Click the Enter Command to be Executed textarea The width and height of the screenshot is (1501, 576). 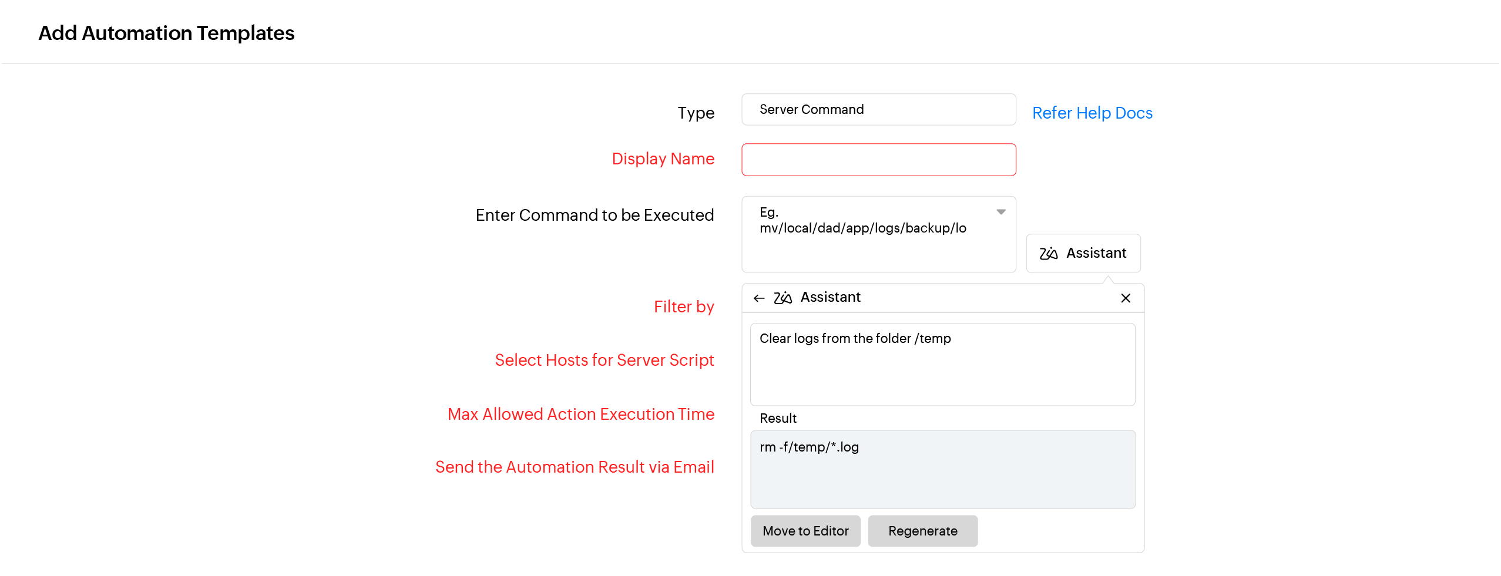click(878, 234)
